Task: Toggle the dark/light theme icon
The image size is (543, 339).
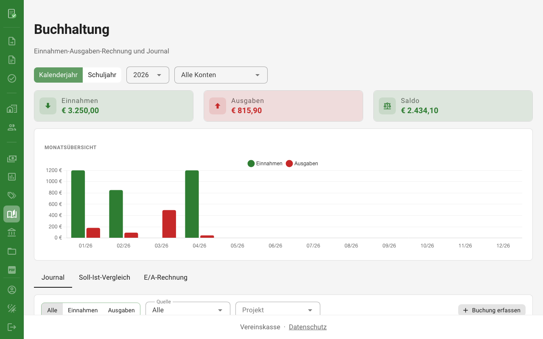Action: (12, 308)
